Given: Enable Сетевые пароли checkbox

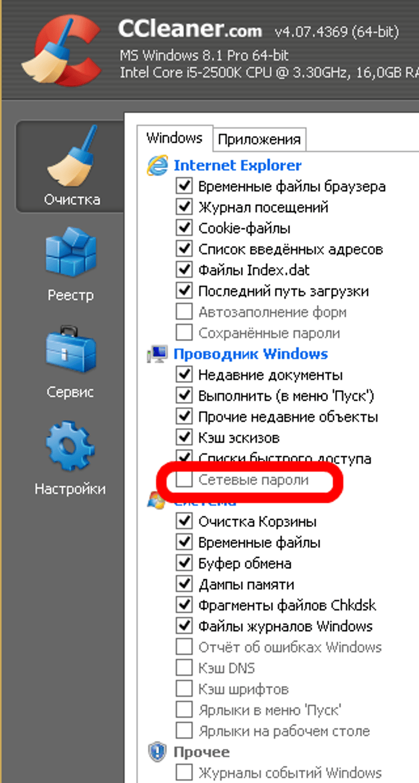Looking at the screenshot, I should 184,480.
